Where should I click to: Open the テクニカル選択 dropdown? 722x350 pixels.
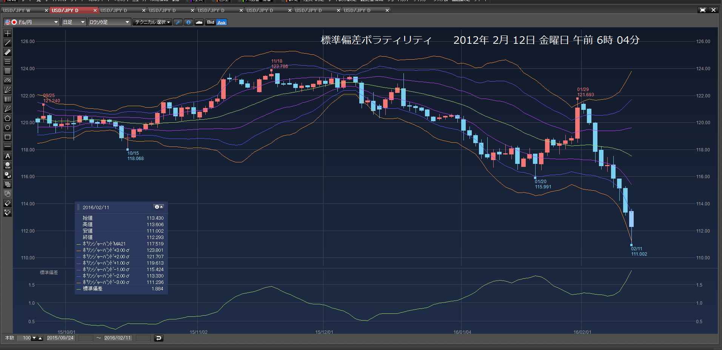152,22
